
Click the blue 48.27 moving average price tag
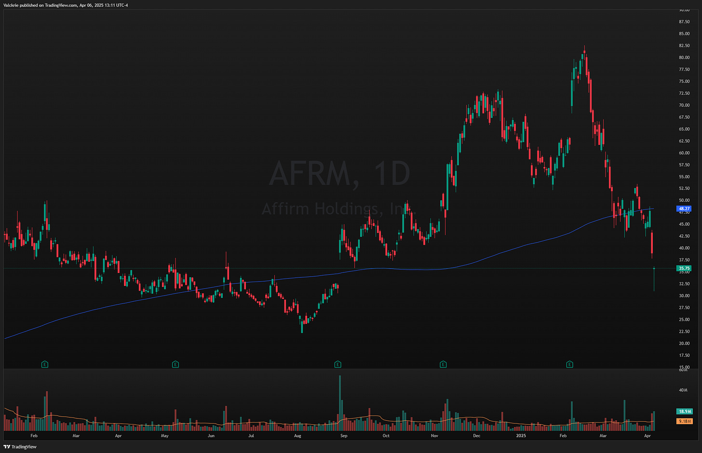click(684, 209)
